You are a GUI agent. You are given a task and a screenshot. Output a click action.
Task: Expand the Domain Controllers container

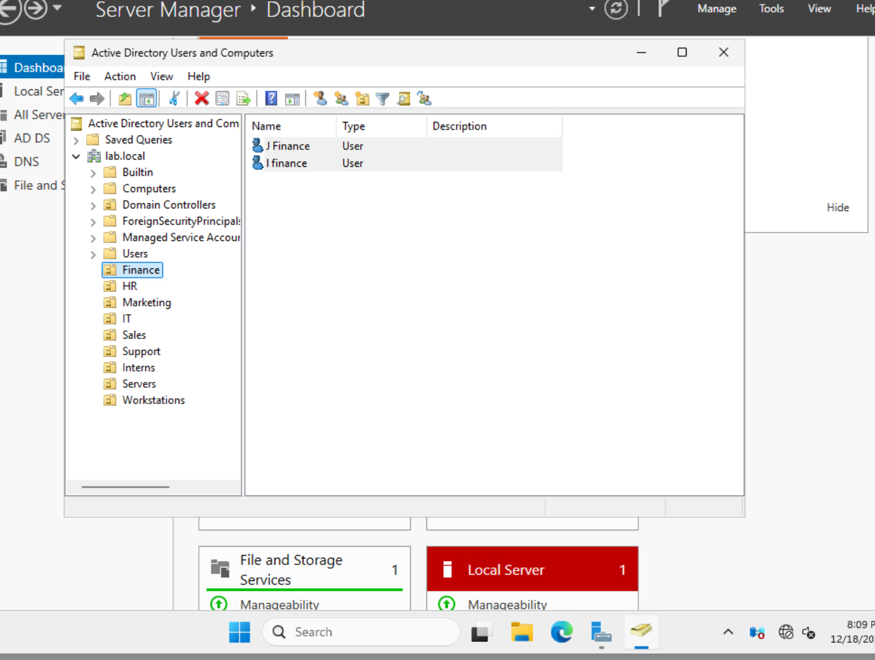[x=93, y=205]
